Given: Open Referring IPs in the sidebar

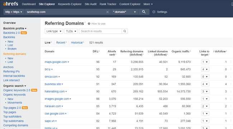Looking at the screenshot, I should 11,71.
